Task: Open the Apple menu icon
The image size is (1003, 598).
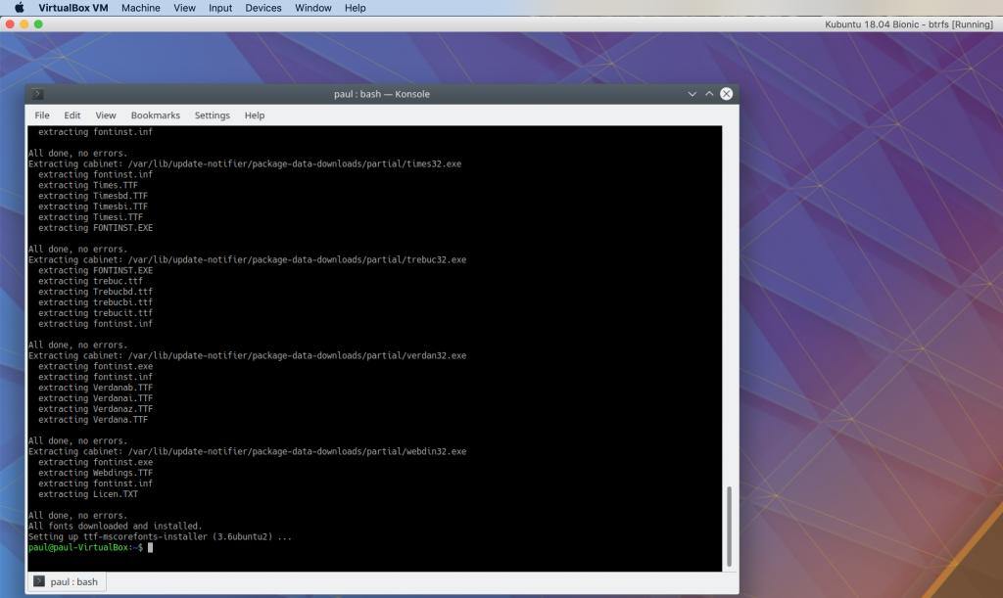Action: pyautogui.click(x=19, y=8)
